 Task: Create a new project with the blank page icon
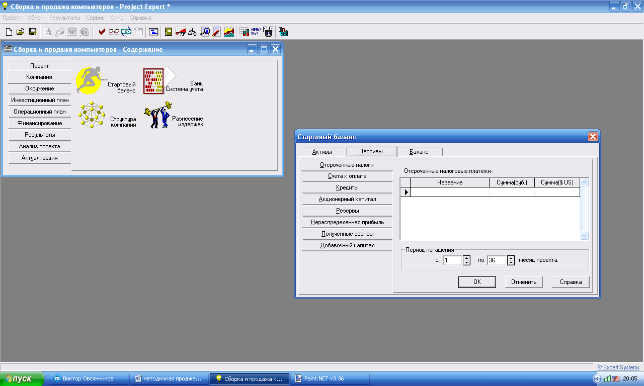pyautogui.click(x=9, y=32)
